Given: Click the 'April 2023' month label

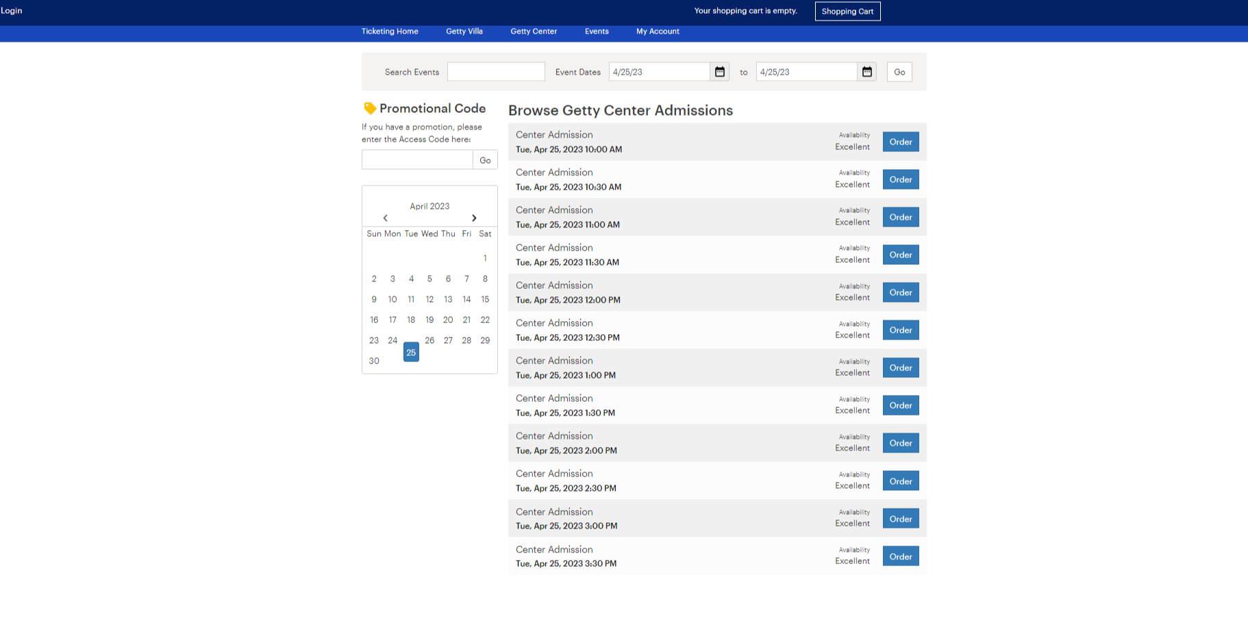Looking at the screenshot, I should tap(429, 206).
